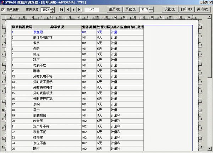Go to first page of preview

coord(62,10)
